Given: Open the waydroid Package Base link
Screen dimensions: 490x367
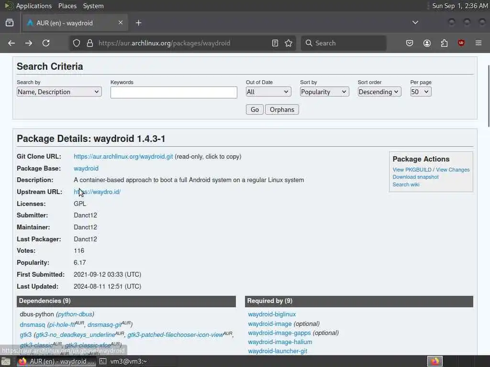Looking at the screenshot, I should (86, 169).
